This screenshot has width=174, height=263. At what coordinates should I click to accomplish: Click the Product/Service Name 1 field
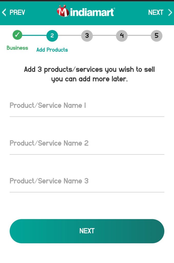87,108
